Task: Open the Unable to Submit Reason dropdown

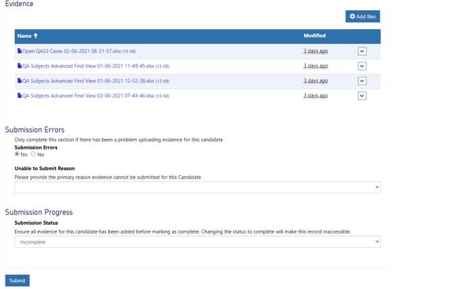Action: click(x=198, y=187)
